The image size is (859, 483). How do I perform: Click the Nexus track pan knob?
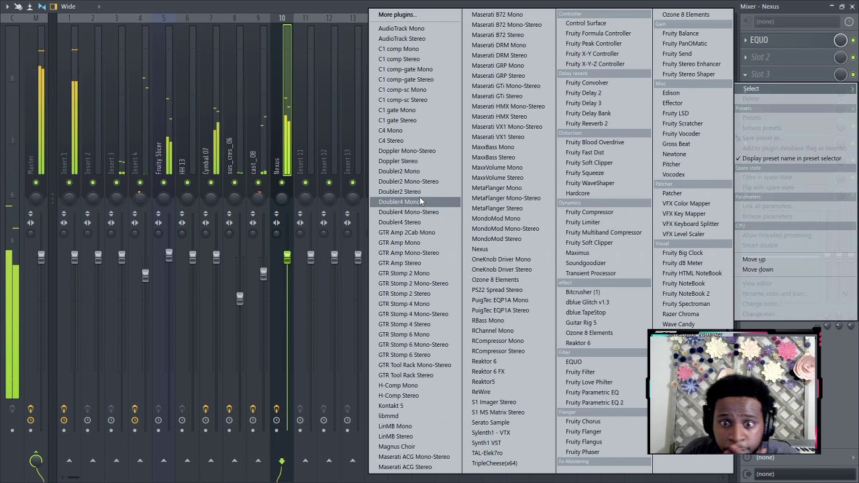282,198
